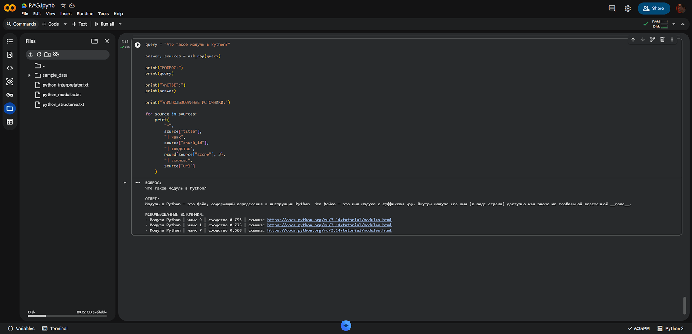Open the Run all dropdown arrow
This screenshot has height=334, width=692.
(x=120, y=24)
